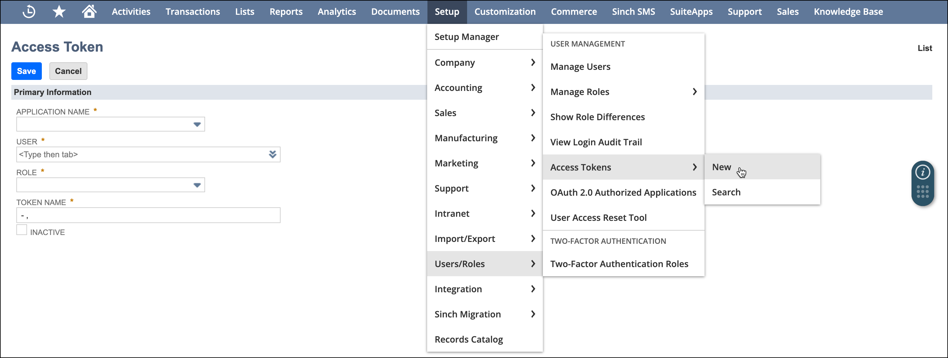Open the Reports menu
This screenshot has width=948, height=358.
pos(286,12)
